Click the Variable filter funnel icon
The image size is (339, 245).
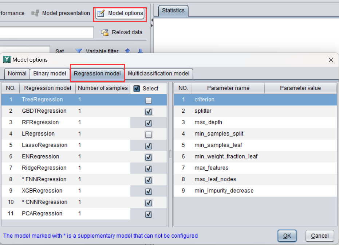point(79,51)
